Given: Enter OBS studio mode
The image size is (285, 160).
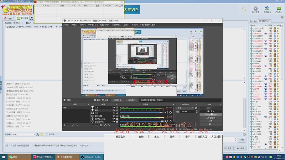Looking at the screenshot, I should coord(211,118).
